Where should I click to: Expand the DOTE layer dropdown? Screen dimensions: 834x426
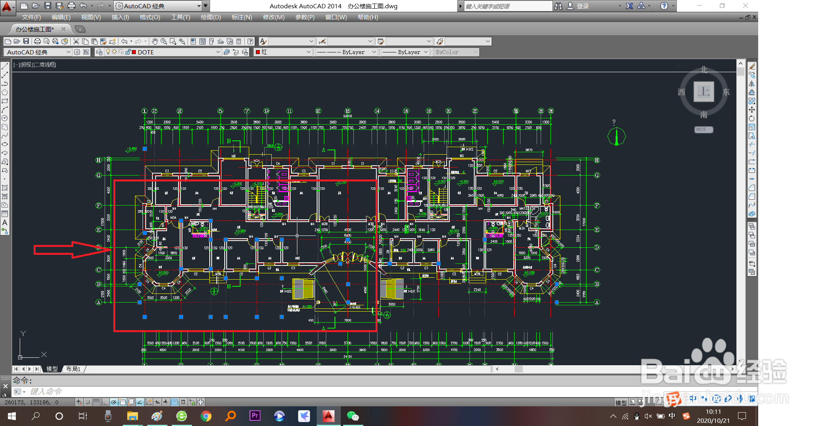click(x=218, y=52)
